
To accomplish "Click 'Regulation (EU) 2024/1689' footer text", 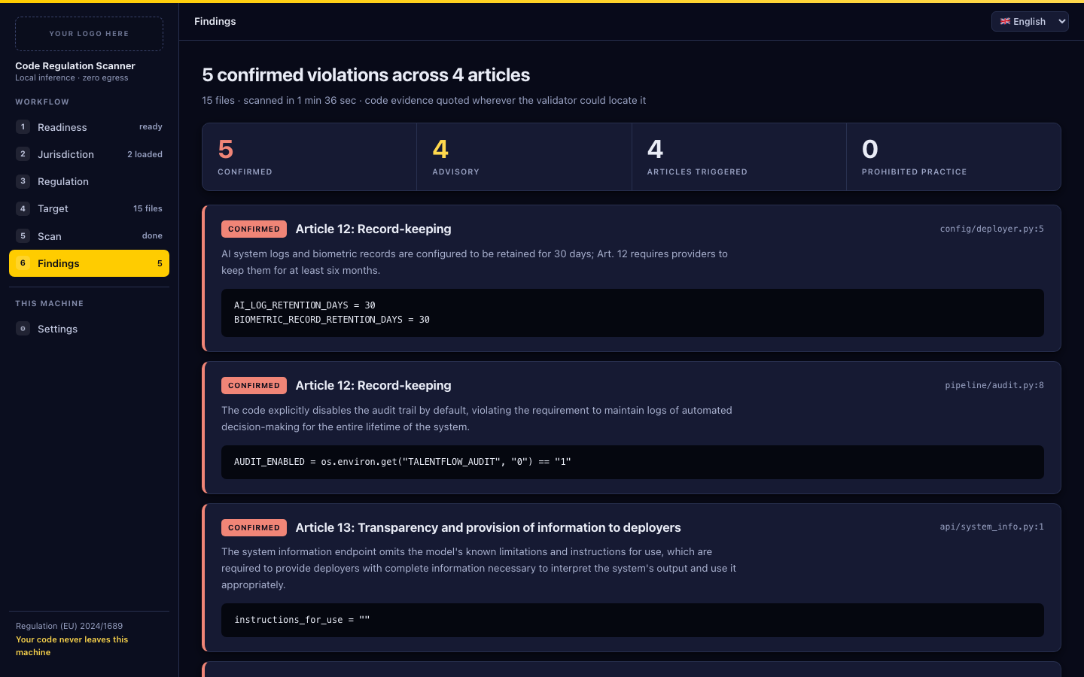I will pos(69,626).
